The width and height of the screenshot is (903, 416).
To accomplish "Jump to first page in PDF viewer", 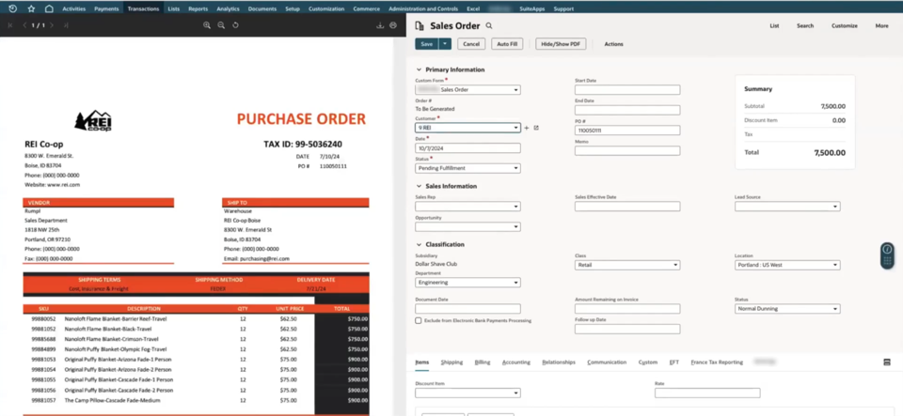I will pyautogui.click(x=10, y=25).
